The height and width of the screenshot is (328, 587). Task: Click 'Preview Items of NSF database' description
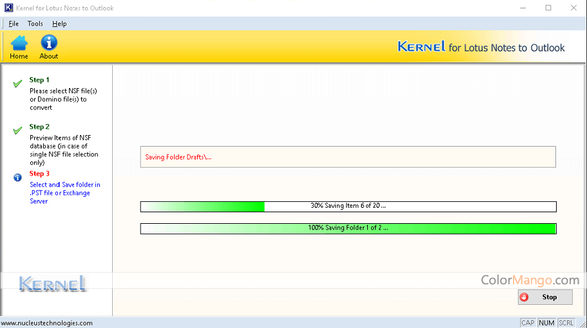tap(64, 150)
